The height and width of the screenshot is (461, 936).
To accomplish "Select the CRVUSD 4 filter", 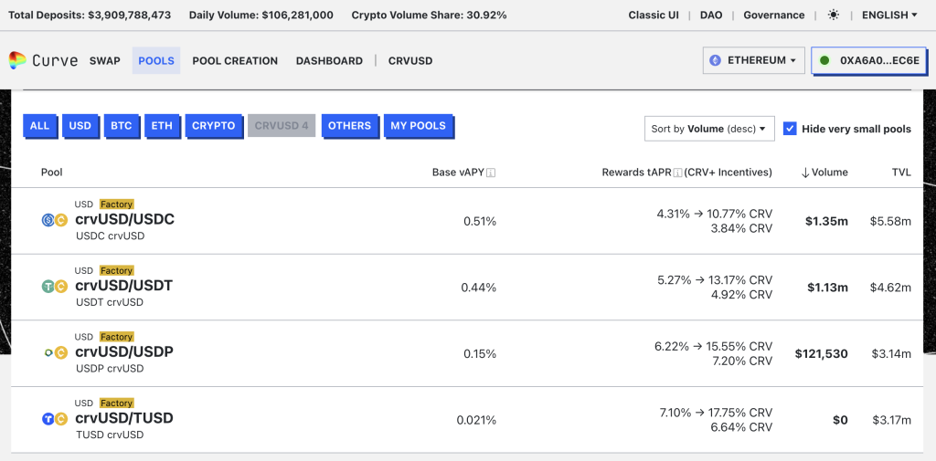I will point(282,126).
